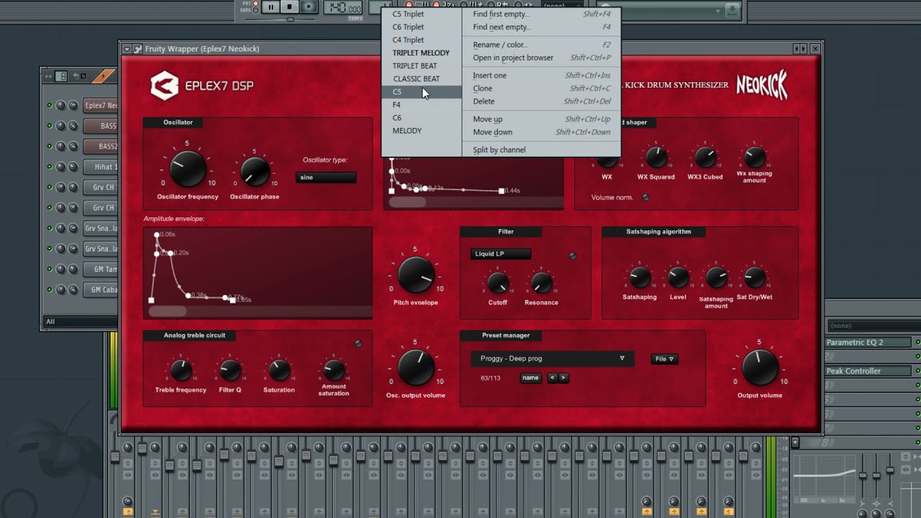Open the Fruity Wrapper window menu arrow

coord(127,49)
